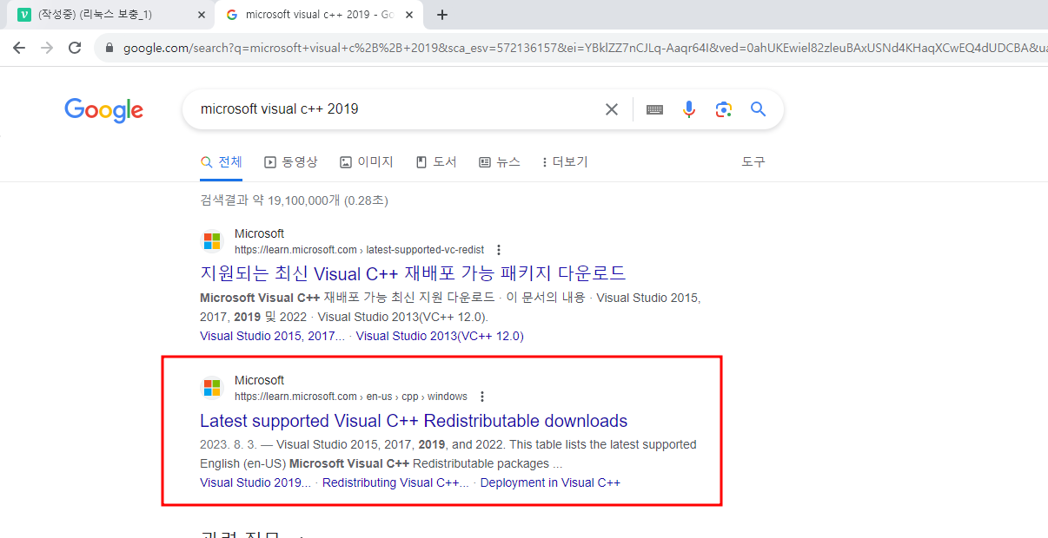Image resolution: width=1048 pixels, height=538 pixels.
Task: Go back with the browser back arrow
Action: 19,48
